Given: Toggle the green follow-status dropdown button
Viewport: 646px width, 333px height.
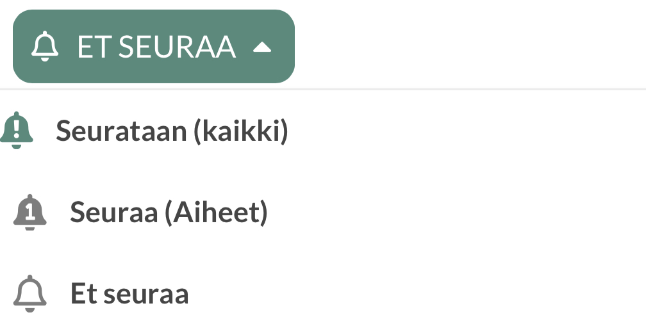Looking at the screenshot, I should 154,46.
